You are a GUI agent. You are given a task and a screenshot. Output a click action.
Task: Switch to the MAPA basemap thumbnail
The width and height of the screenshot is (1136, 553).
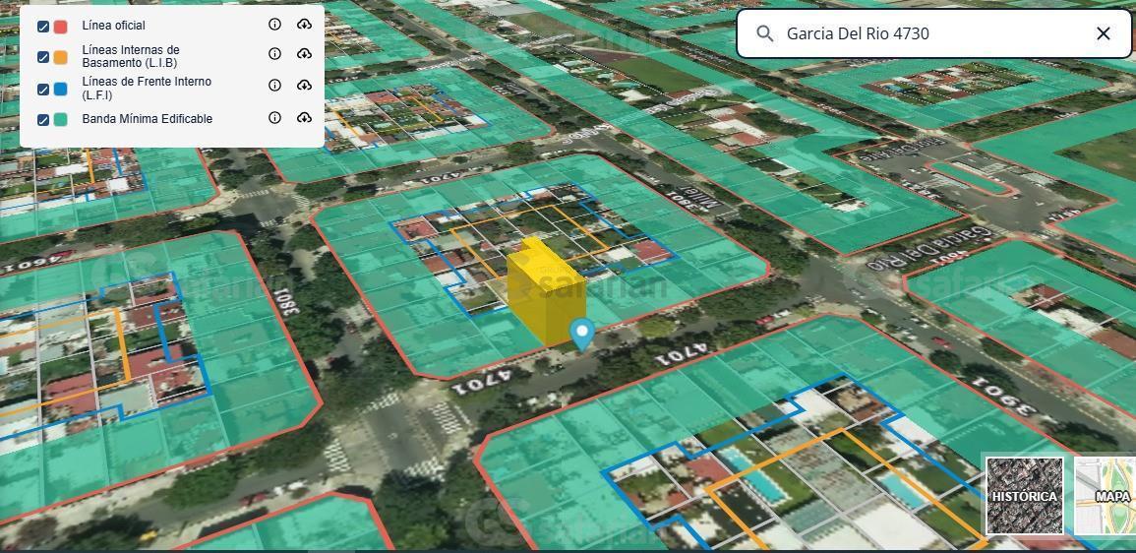point(1106,496)
